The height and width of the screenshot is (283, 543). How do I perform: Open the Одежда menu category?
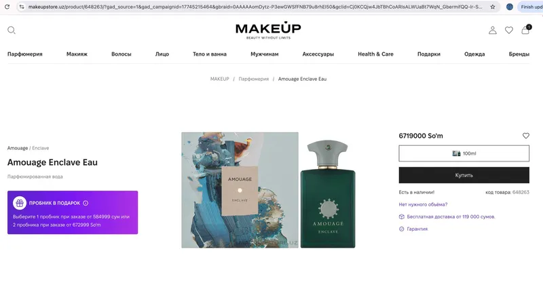pyautogui.click(x=474, y=54)
